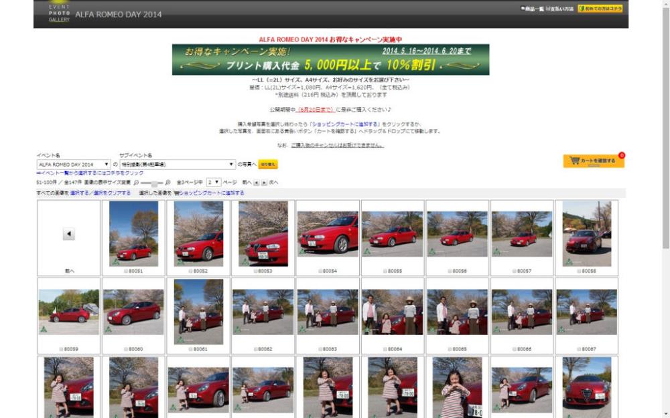
Task: Click the image size slider handle
Action: (154, 183)
